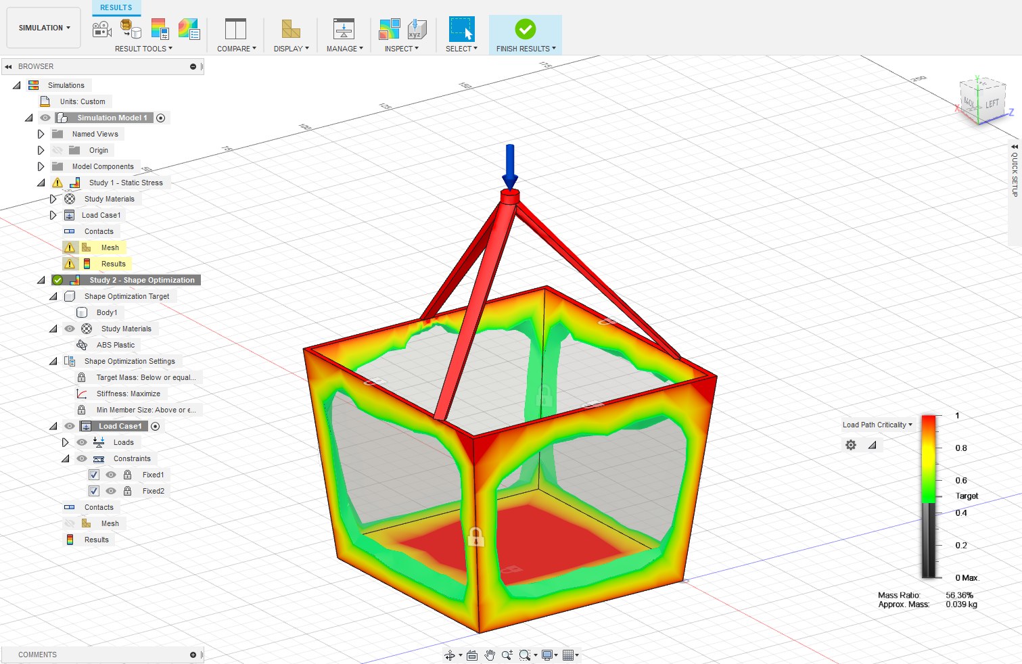1022x664 pixels.
Task: Open the SELECT dropdown menu
Action: 461,49
